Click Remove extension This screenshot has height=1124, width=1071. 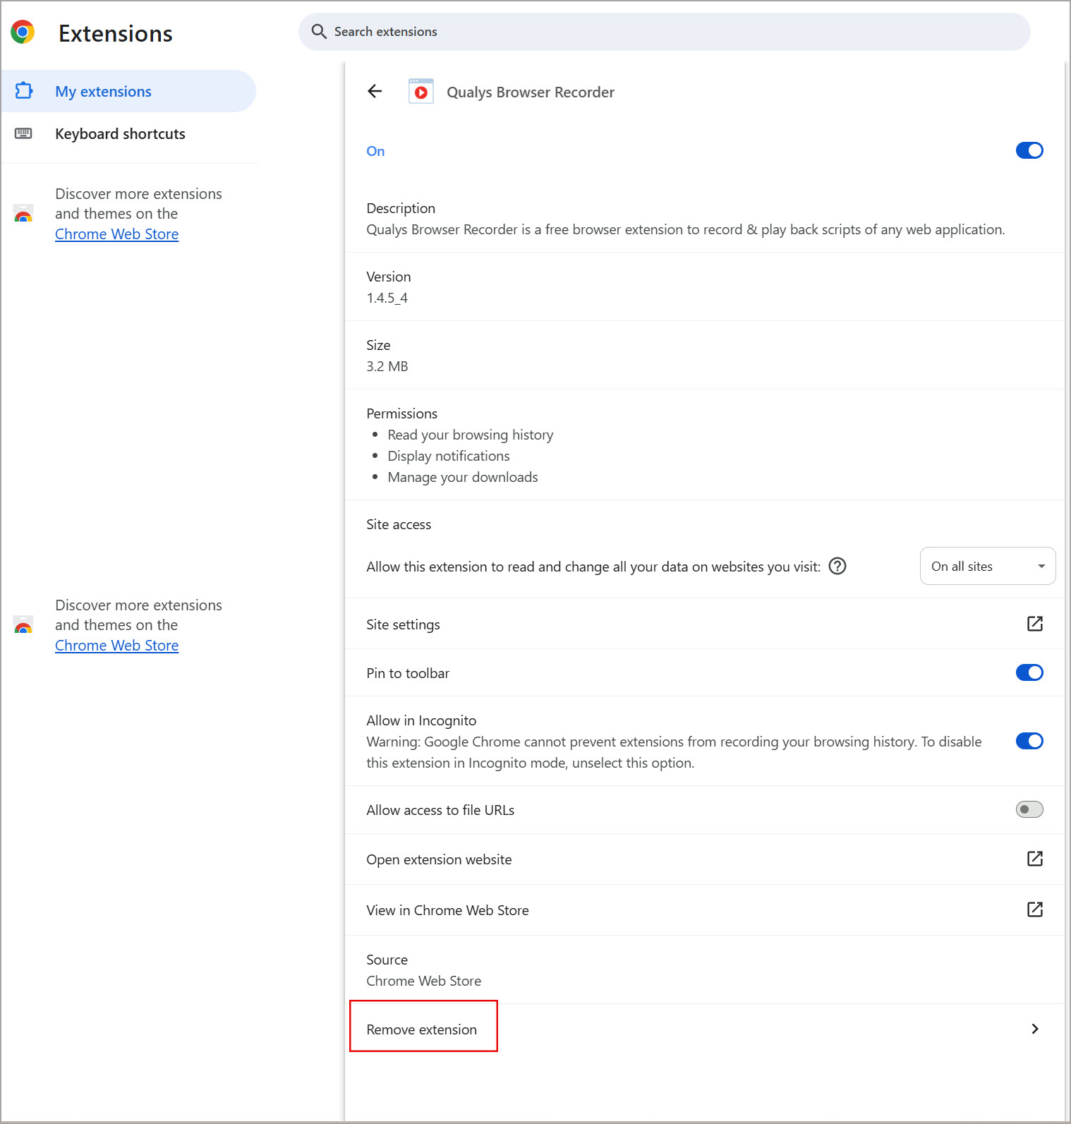tap(422, 1029)
